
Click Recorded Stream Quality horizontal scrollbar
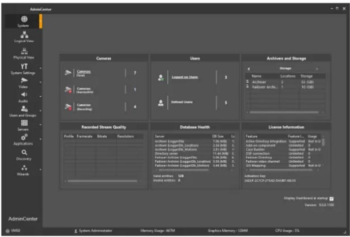pos(103,181)
